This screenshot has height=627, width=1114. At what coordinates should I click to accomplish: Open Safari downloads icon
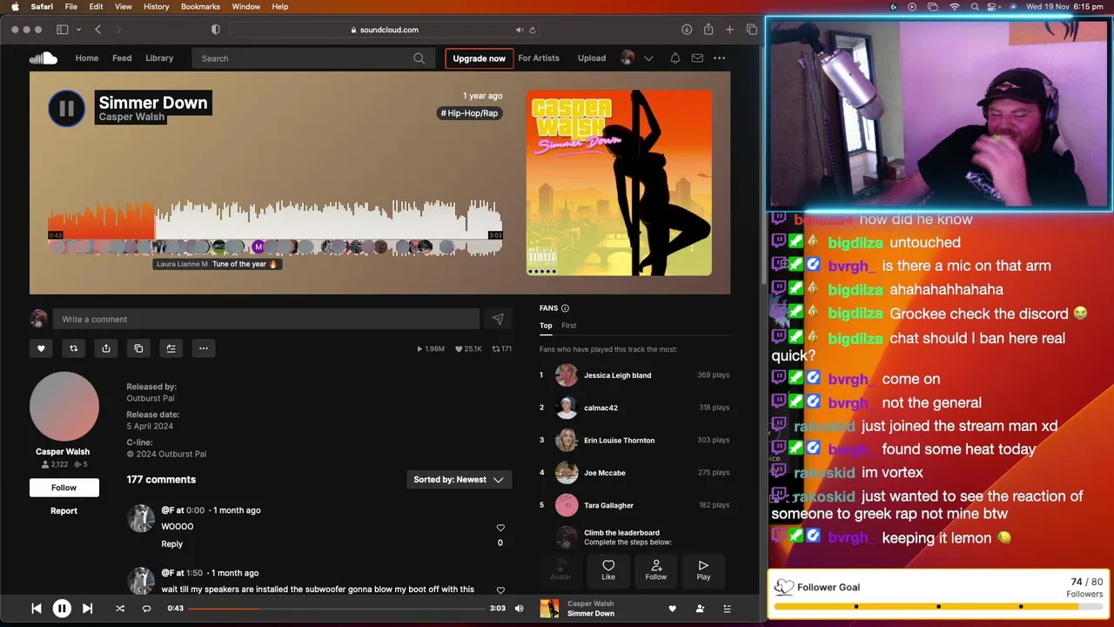[687, 30]
